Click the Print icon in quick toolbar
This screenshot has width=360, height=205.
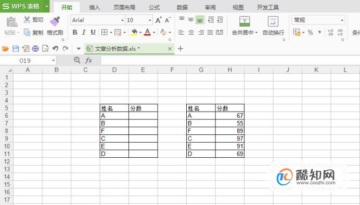(x=35, y=49)
